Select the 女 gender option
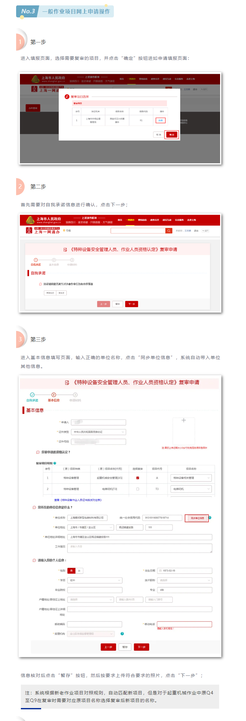Screen dimensions: 246x721 tap(79, 571)
